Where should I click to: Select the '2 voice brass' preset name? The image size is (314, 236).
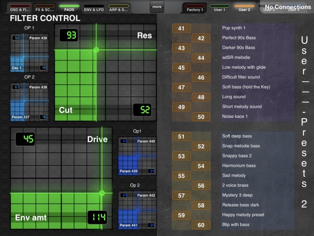pyautogui.click(x=235, y=185)
